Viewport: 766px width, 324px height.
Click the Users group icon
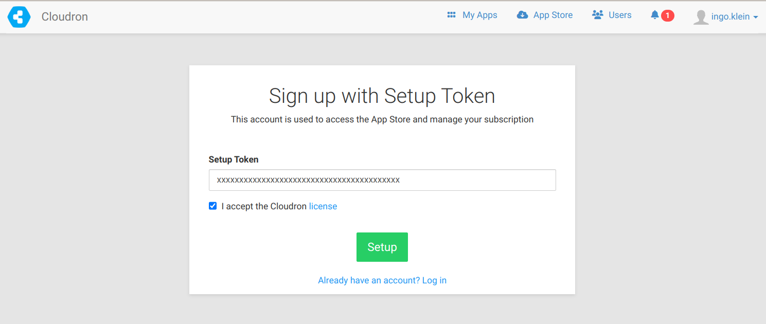coord(597,15)
